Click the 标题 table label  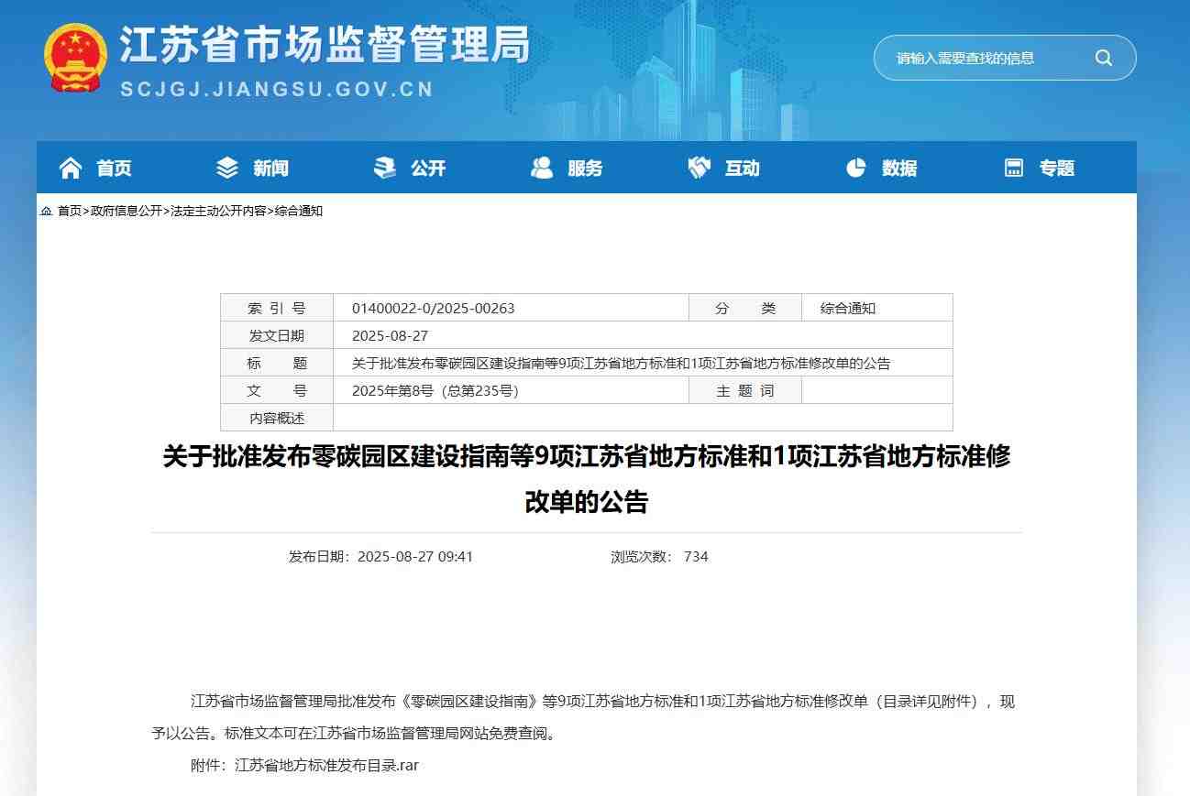coord(277,363)
